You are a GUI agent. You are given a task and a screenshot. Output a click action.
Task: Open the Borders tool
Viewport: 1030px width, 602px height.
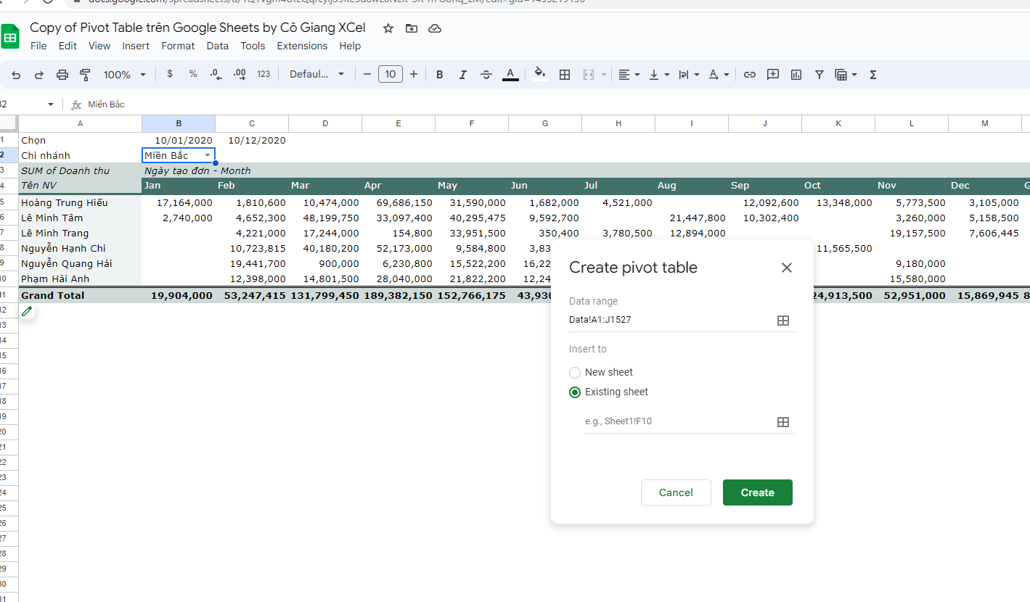tap(564, 75)
